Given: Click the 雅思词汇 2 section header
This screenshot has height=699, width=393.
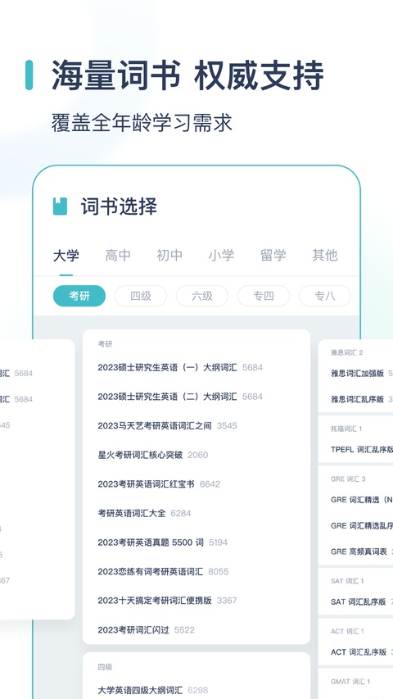Looking at the screenshot, I should 346,352.
